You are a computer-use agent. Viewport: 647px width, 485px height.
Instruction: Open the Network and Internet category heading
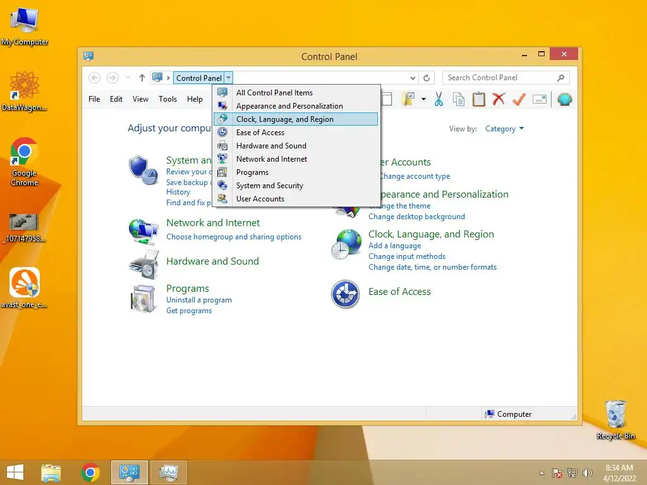tap(213, 223)
